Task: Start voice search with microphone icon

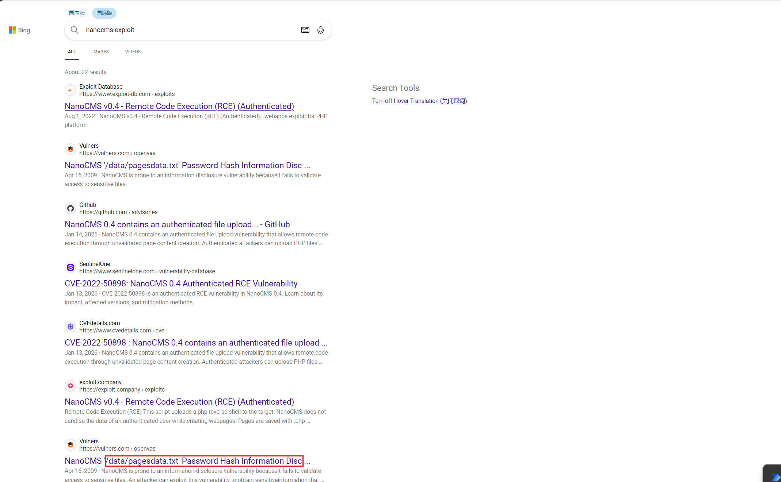Action: (320, 30)
